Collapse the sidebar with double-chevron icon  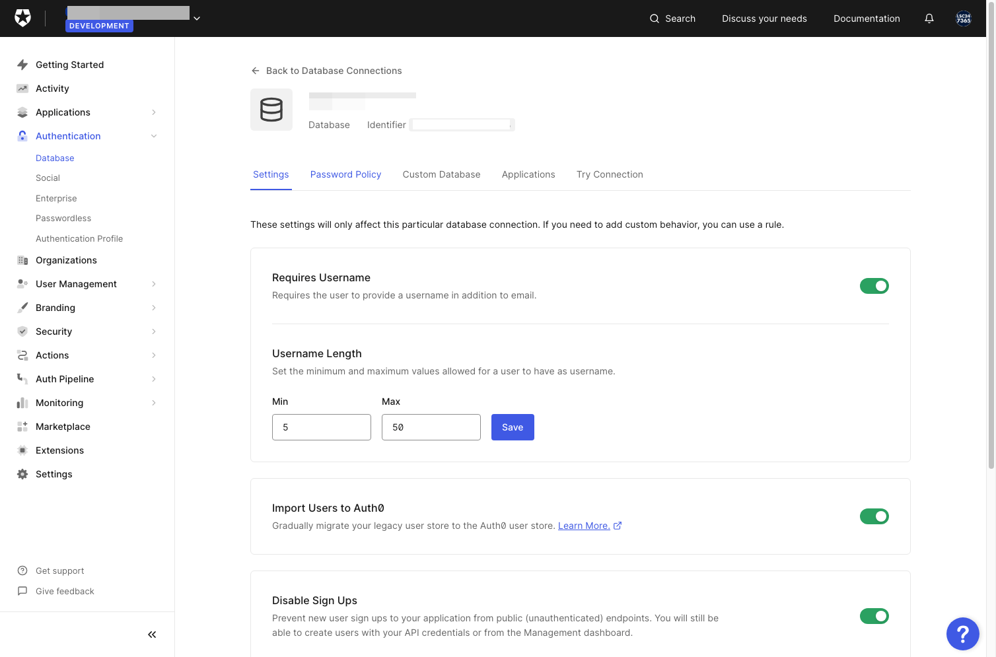152,635
